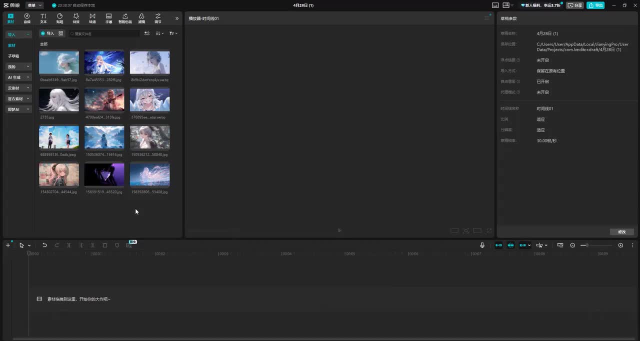Adjust the timeline zoom slider
Screen dimensions: 640x341
[596, 245]
